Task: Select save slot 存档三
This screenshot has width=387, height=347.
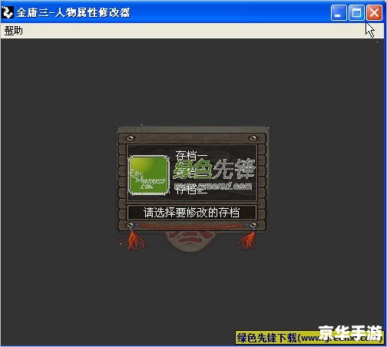Action: pyautogui.click(x=191, y=190)
